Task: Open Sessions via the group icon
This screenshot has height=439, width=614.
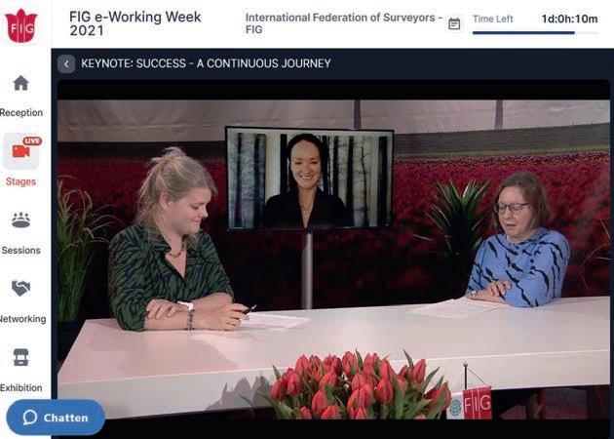Action: 20,219
